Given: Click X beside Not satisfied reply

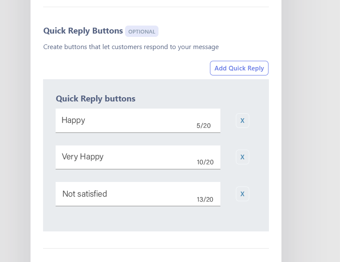Looking at the screenshot, I should point(242,194).
